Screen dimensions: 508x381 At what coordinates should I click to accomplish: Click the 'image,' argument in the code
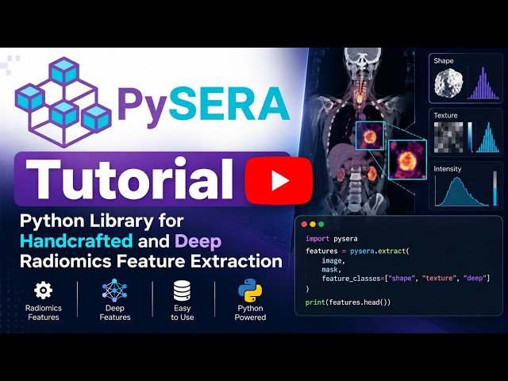point(333,261)
